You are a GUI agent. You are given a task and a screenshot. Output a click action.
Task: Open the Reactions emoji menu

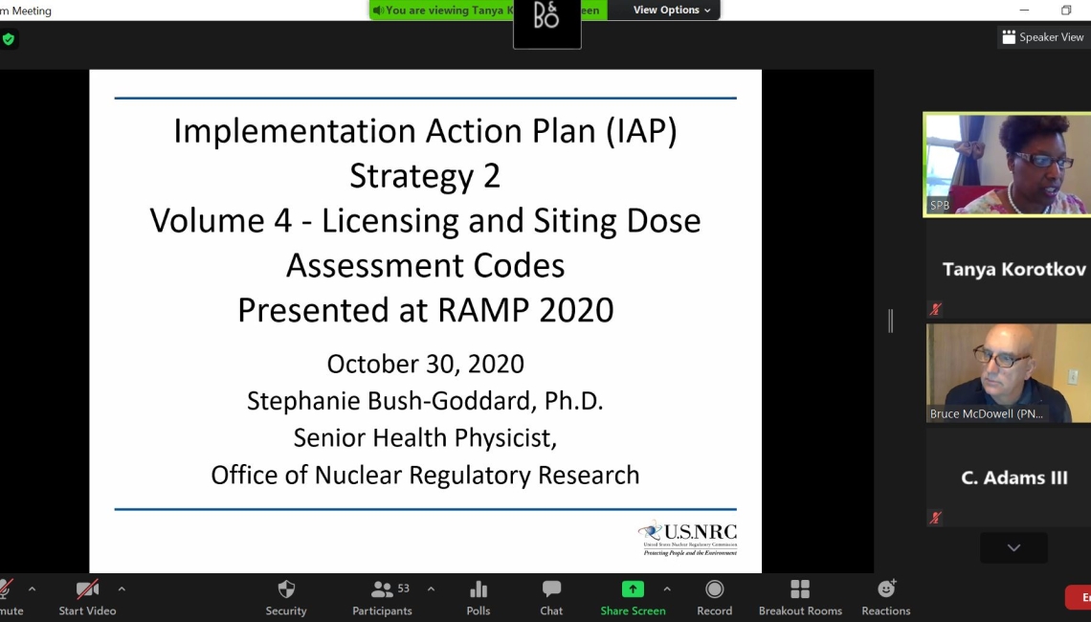tap(886, 589)
